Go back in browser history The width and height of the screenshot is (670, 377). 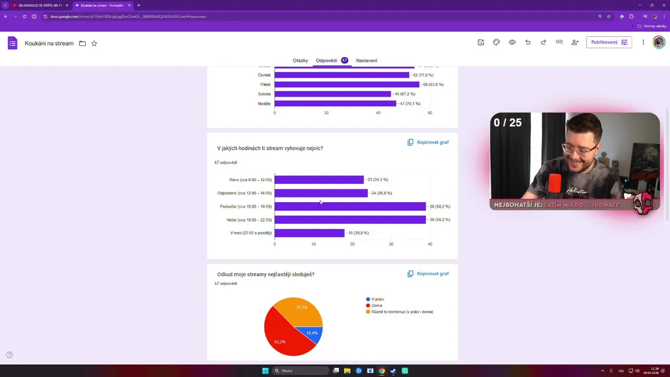pos(6,16)
